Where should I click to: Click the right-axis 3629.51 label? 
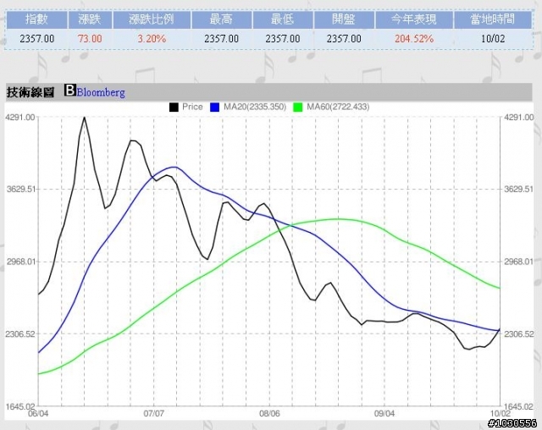click(x=519, y=190)
